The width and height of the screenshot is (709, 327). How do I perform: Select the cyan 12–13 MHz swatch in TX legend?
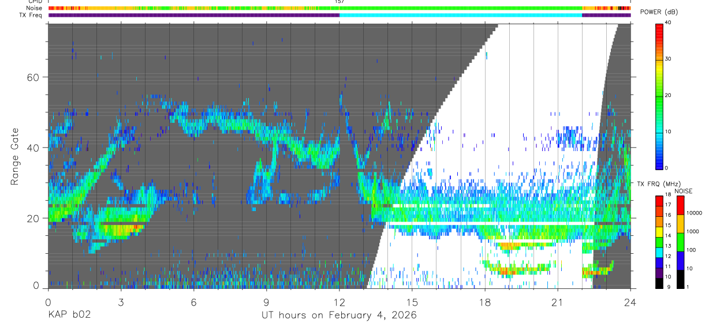pos(659,251)
